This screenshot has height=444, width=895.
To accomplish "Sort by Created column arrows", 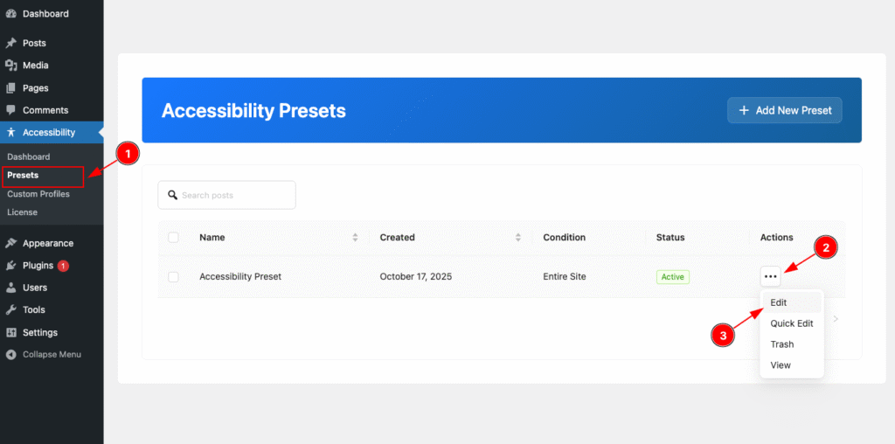I will (518, 238).
